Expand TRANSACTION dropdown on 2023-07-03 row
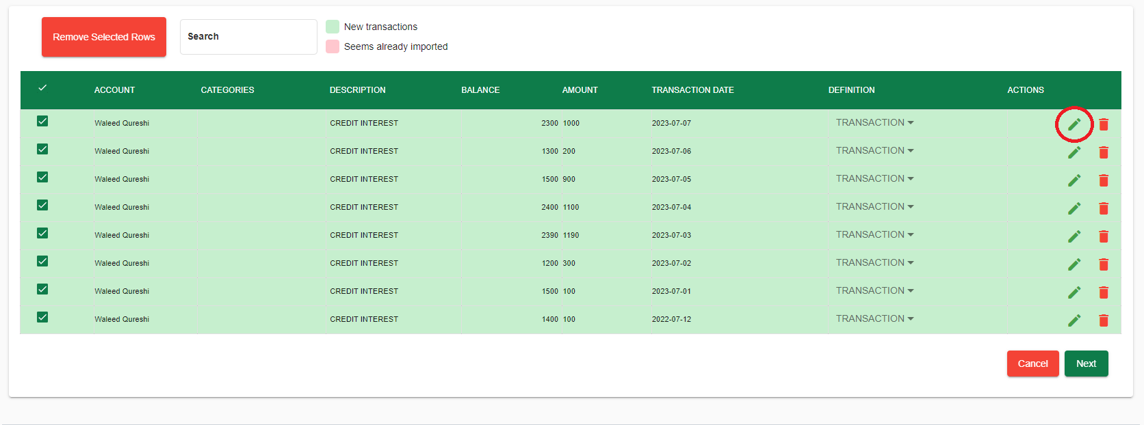The width and height of the screenshot is (1144, 425). (874, 234)
